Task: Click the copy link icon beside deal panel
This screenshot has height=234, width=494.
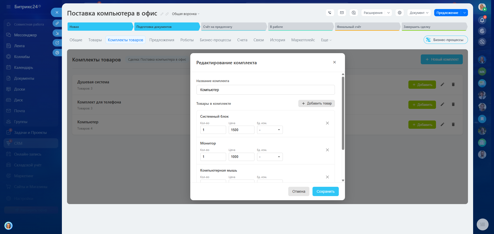Action: (x=57, y=23)
